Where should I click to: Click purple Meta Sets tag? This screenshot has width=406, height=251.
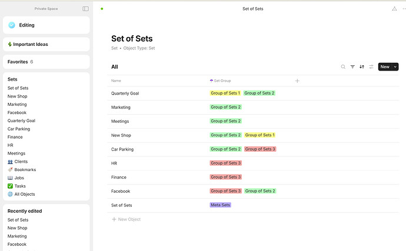pyautogui.click(x=220, y=205)
